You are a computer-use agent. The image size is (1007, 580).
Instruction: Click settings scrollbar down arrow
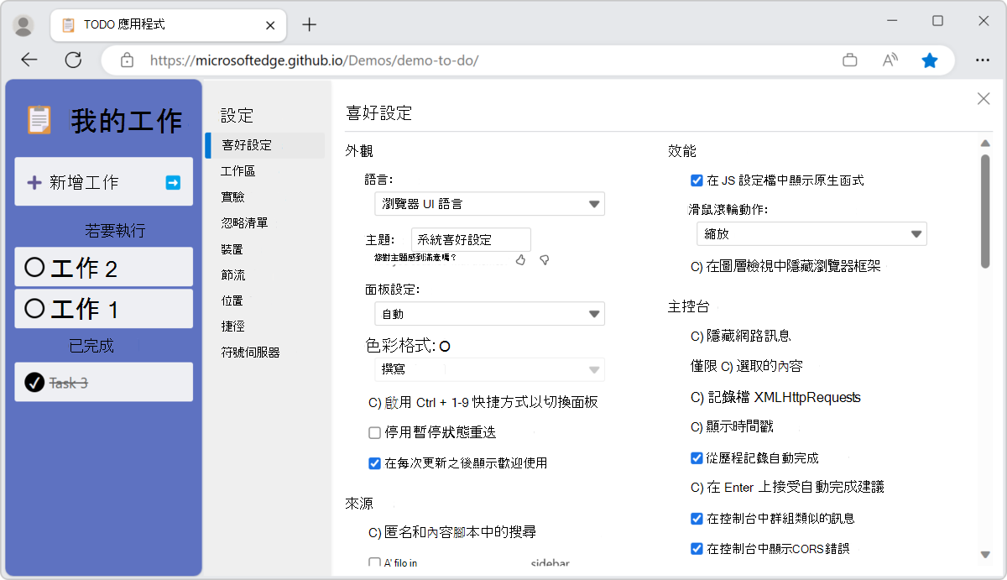[985, 554]
